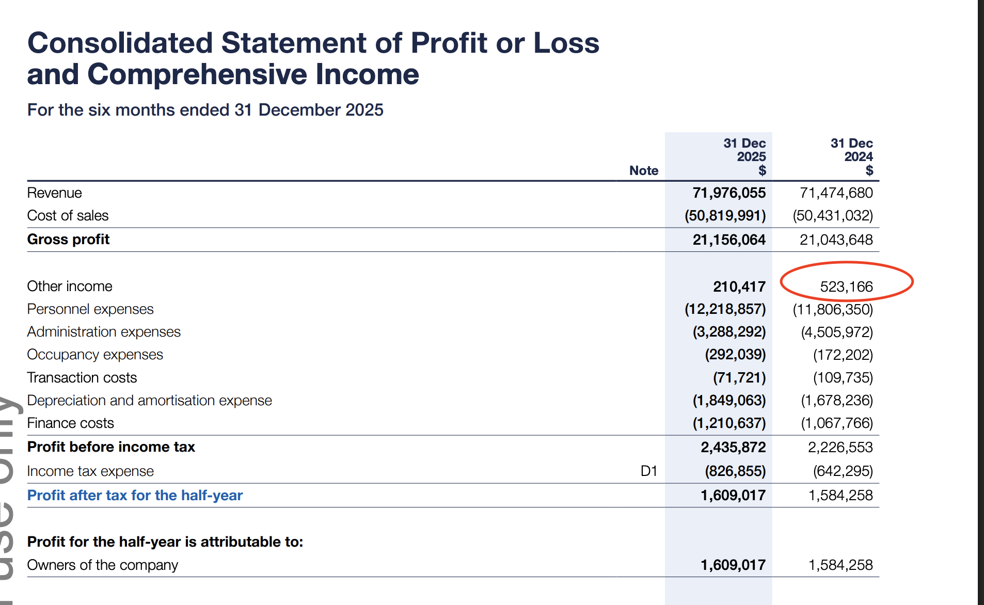The width and height of the screenshot is (984, 605).
Task: Click the 31 Dec 2024 column header
Action: 851,156
